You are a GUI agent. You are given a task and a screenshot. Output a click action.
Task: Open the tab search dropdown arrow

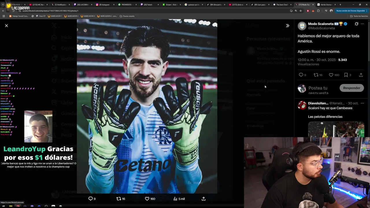pyautogui.click(x=3, y=5)
